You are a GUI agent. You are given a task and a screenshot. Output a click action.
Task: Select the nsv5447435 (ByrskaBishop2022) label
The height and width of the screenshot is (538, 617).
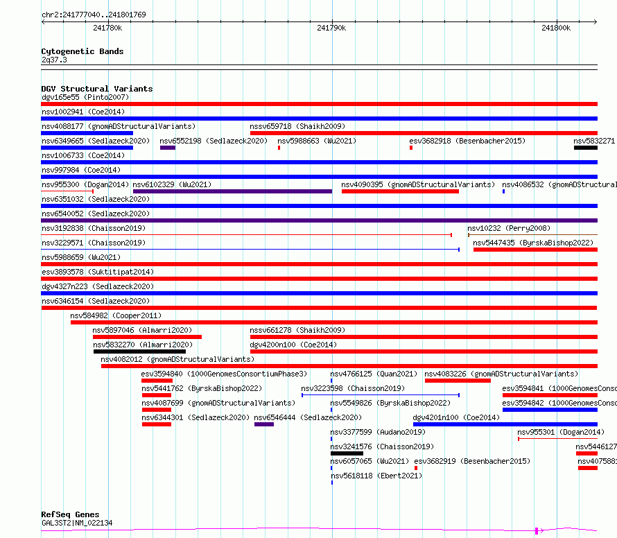pos(533,243)
